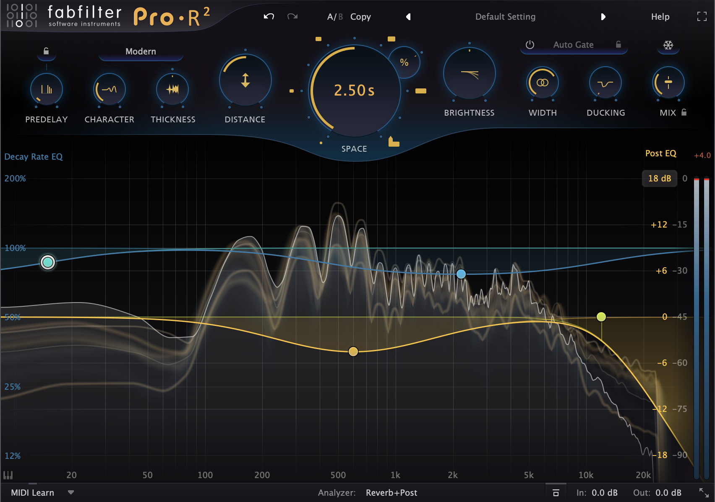Image resolution: width=715 pixels, height=502 pixels.
Task: Toggle the Auto Gate lock icon
Action: [x=618, y=44]
